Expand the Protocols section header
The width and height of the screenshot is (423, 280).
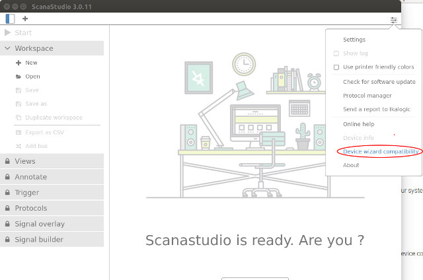52,208
